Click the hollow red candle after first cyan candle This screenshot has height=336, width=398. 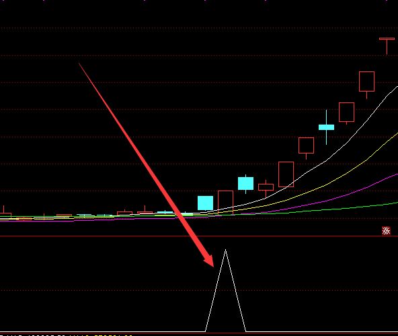pos(225,202)
